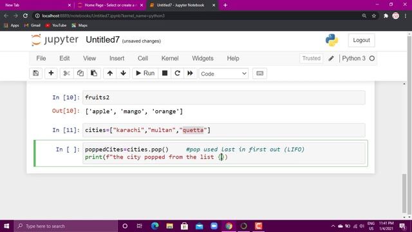Run the current cell
This screenshot has width=412, height=232.
pos(145,73)
